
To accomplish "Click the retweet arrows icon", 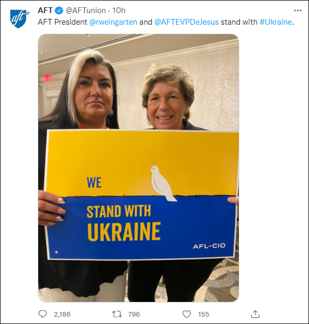I will point(117,315).
